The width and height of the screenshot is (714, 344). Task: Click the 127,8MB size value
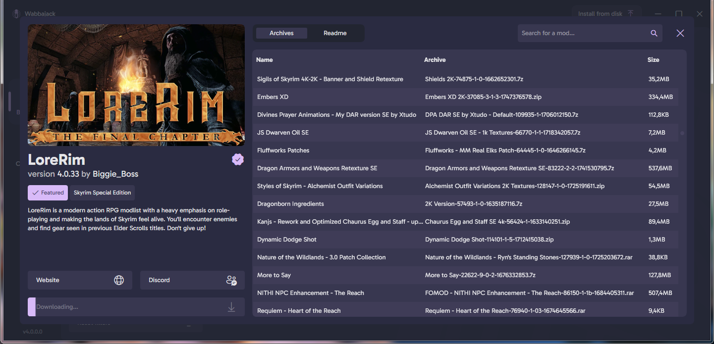pos(659,275)
